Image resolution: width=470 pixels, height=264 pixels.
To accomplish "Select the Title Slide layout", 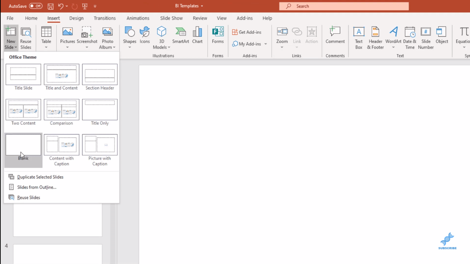I will [23, 77].
